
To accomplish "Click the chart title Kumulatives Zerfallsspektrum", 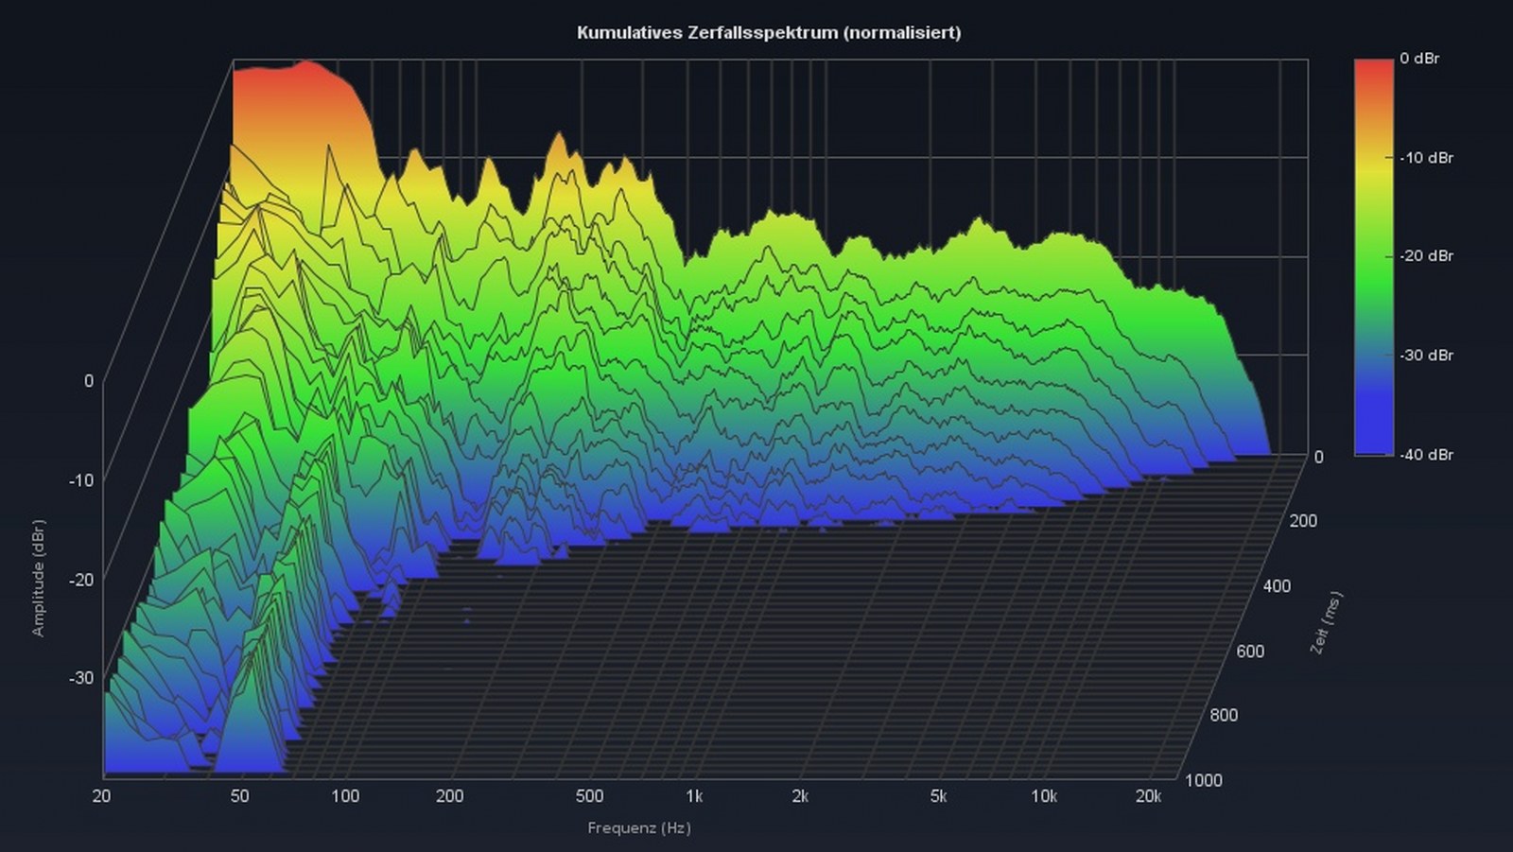I will [768, 32].
